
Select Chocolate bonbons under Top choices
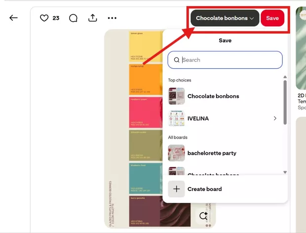(x=225, y=96)
